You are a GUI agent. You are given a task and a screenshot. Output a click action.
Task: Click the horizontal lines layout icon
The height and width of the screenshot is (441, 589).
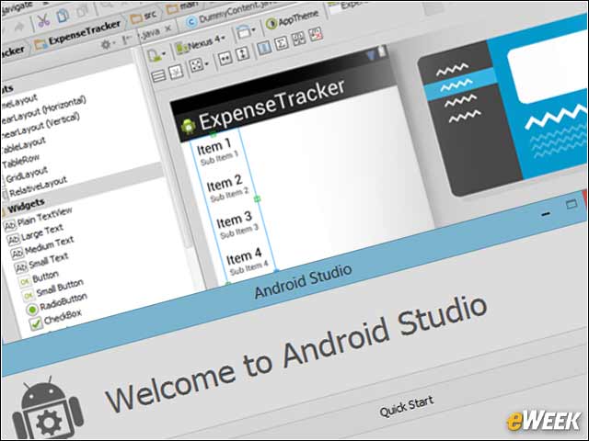tap(158, 76)
